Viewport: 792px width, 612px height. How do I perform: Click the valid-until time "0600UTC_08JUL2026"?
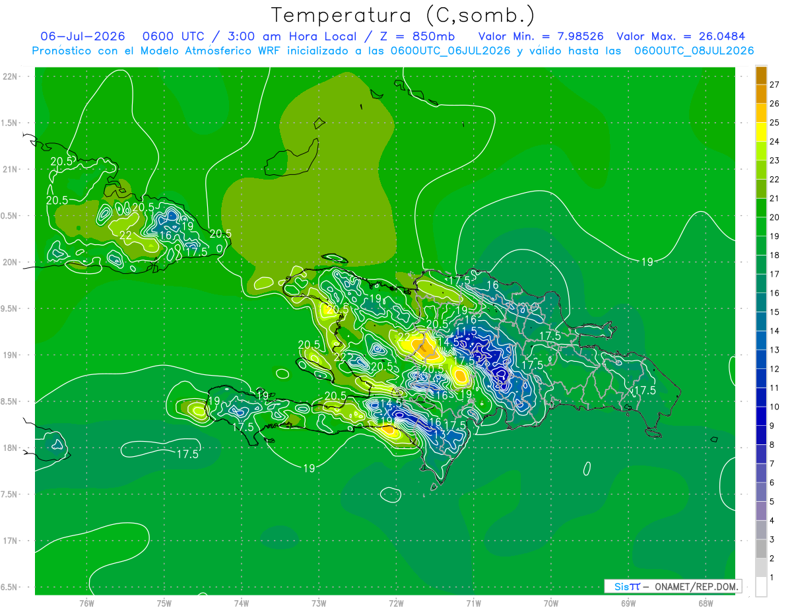[x=694, y=51]
